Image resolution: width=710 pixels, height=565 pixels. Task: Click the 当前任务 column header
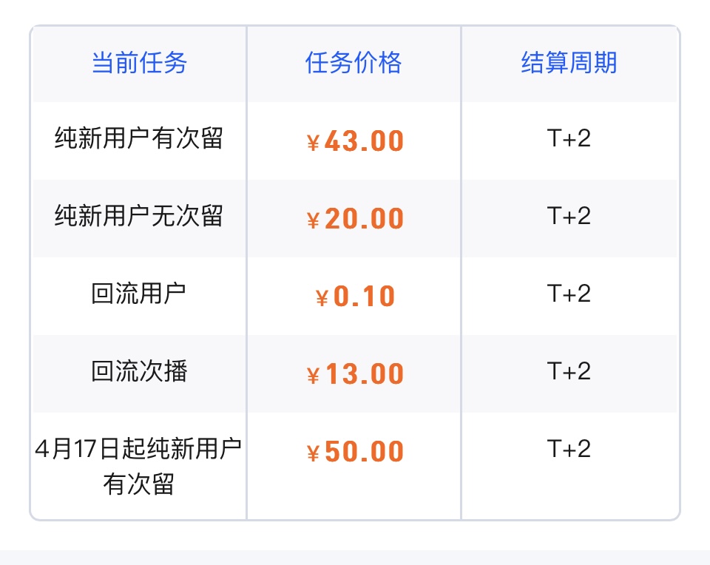click(139, 62)
